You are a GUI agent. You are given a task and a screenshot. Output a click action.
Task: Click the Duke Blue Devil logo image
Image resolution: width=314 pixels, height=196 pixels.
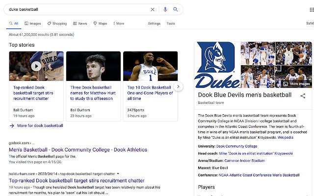pos(217,65)
